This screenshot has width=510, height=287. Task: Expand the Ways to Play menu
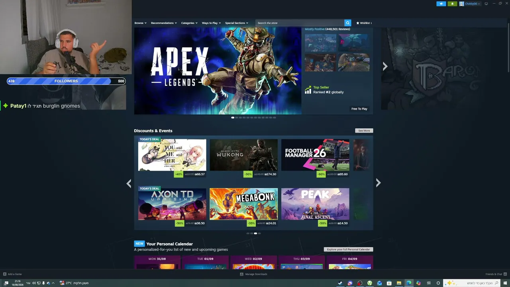(211, 23)
